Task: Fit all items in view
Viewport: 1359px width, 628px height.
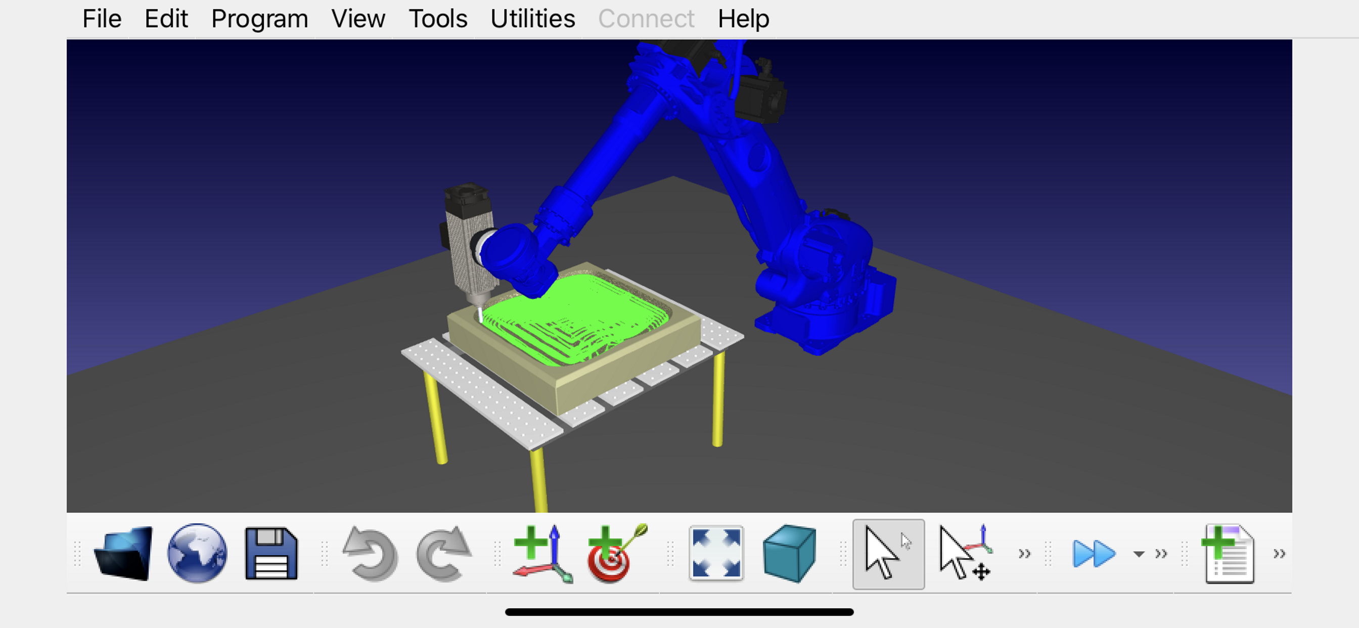Action: tap(716, 553)
